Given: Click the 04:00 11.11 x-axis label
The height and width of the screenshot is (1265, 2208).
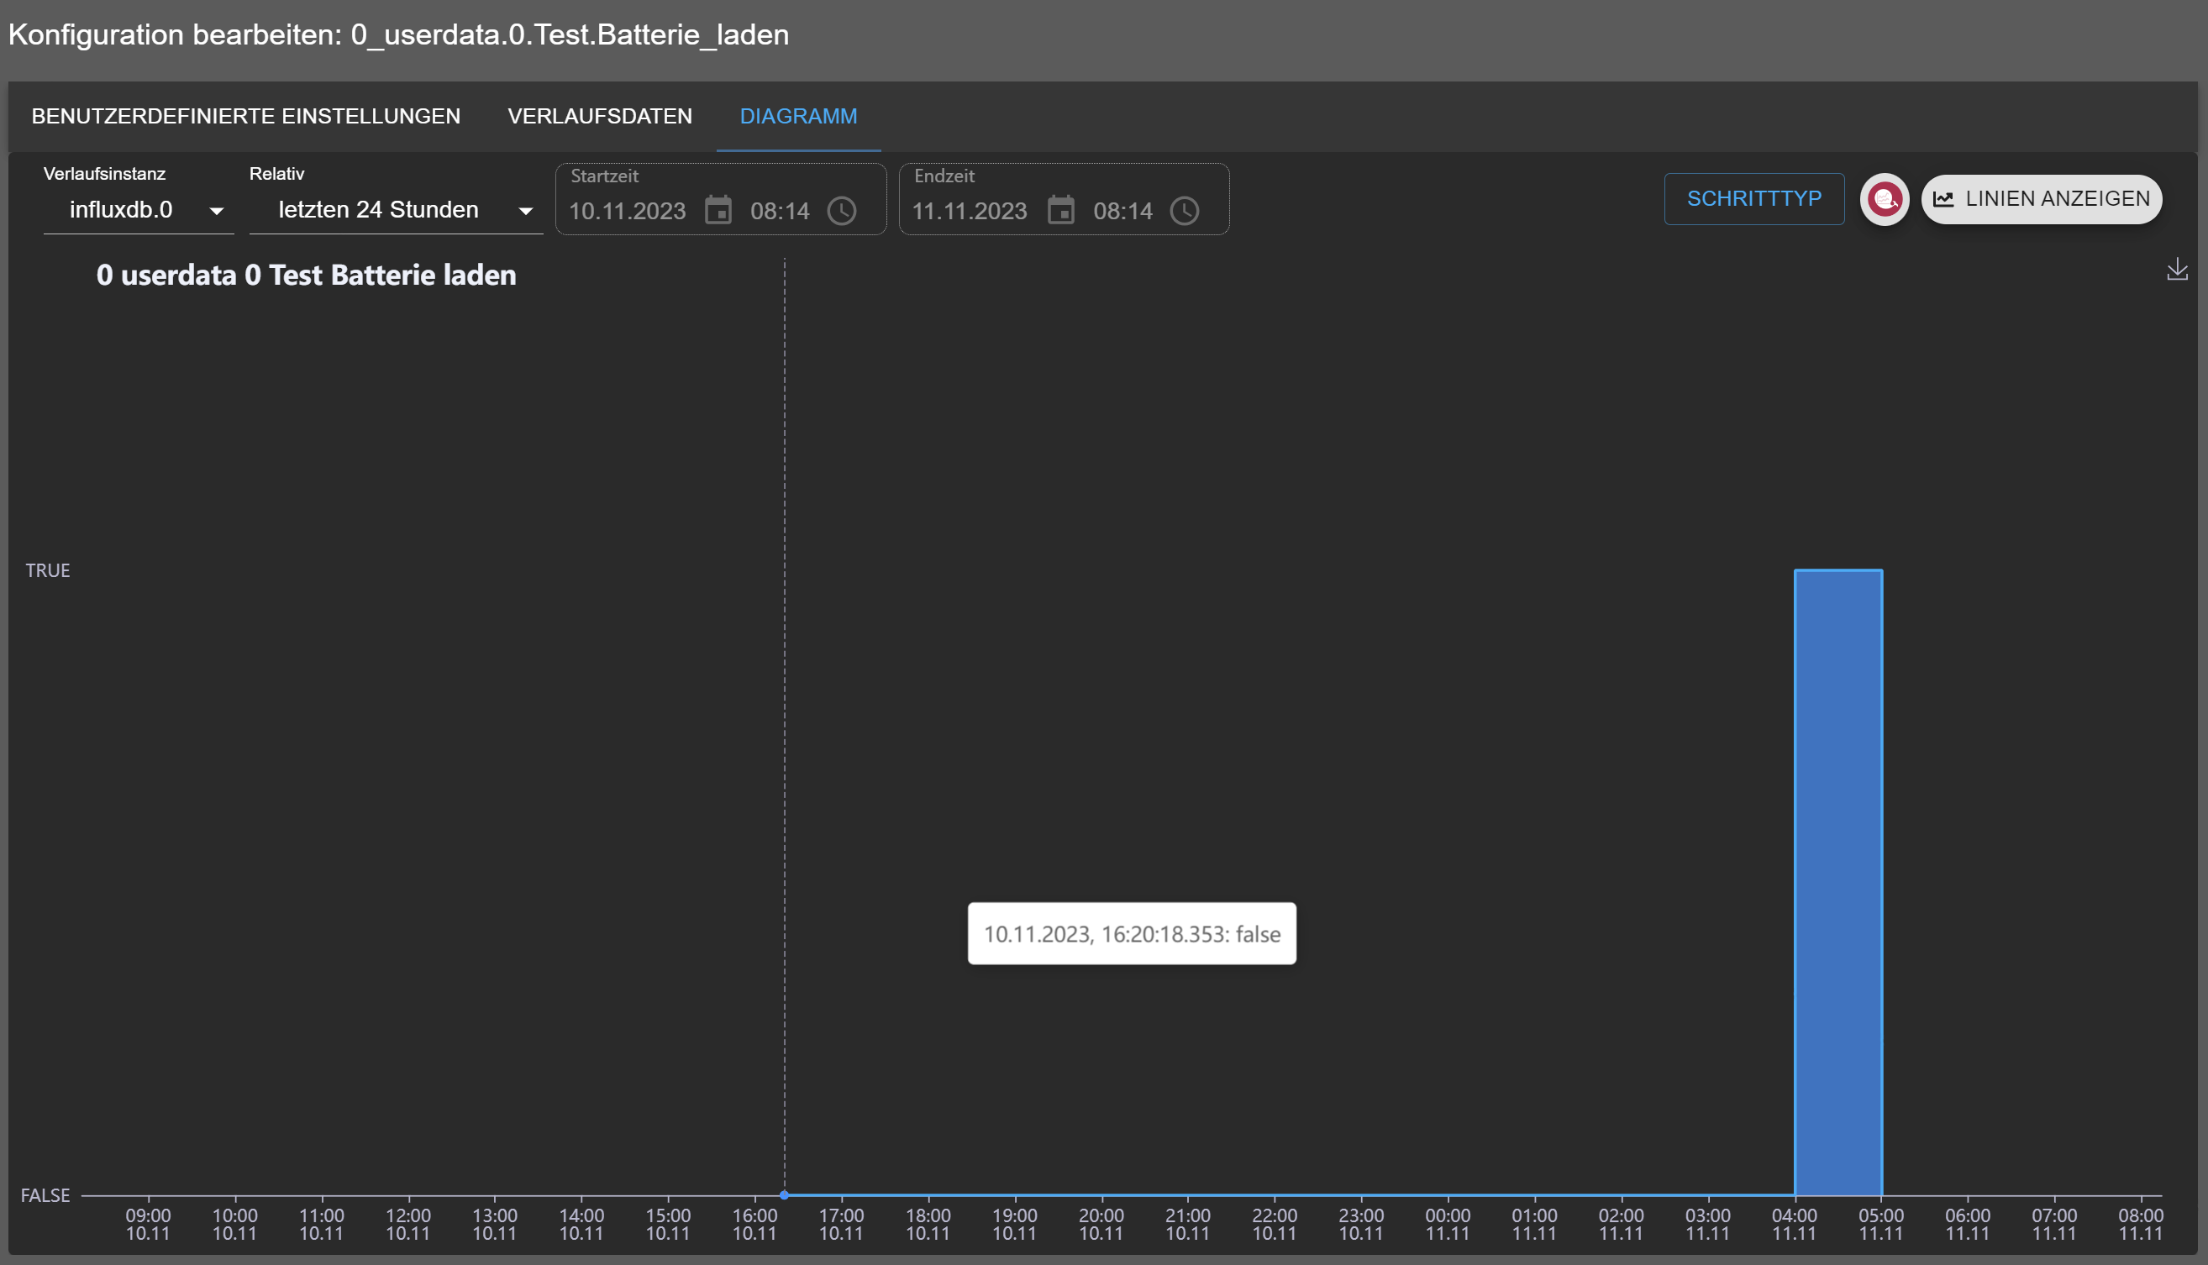Looking at the screenshot, I should [1795, 1224].
